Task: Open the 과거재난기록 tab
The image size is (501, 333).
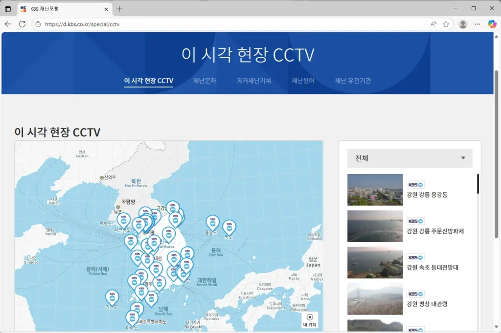Action: 254,81
